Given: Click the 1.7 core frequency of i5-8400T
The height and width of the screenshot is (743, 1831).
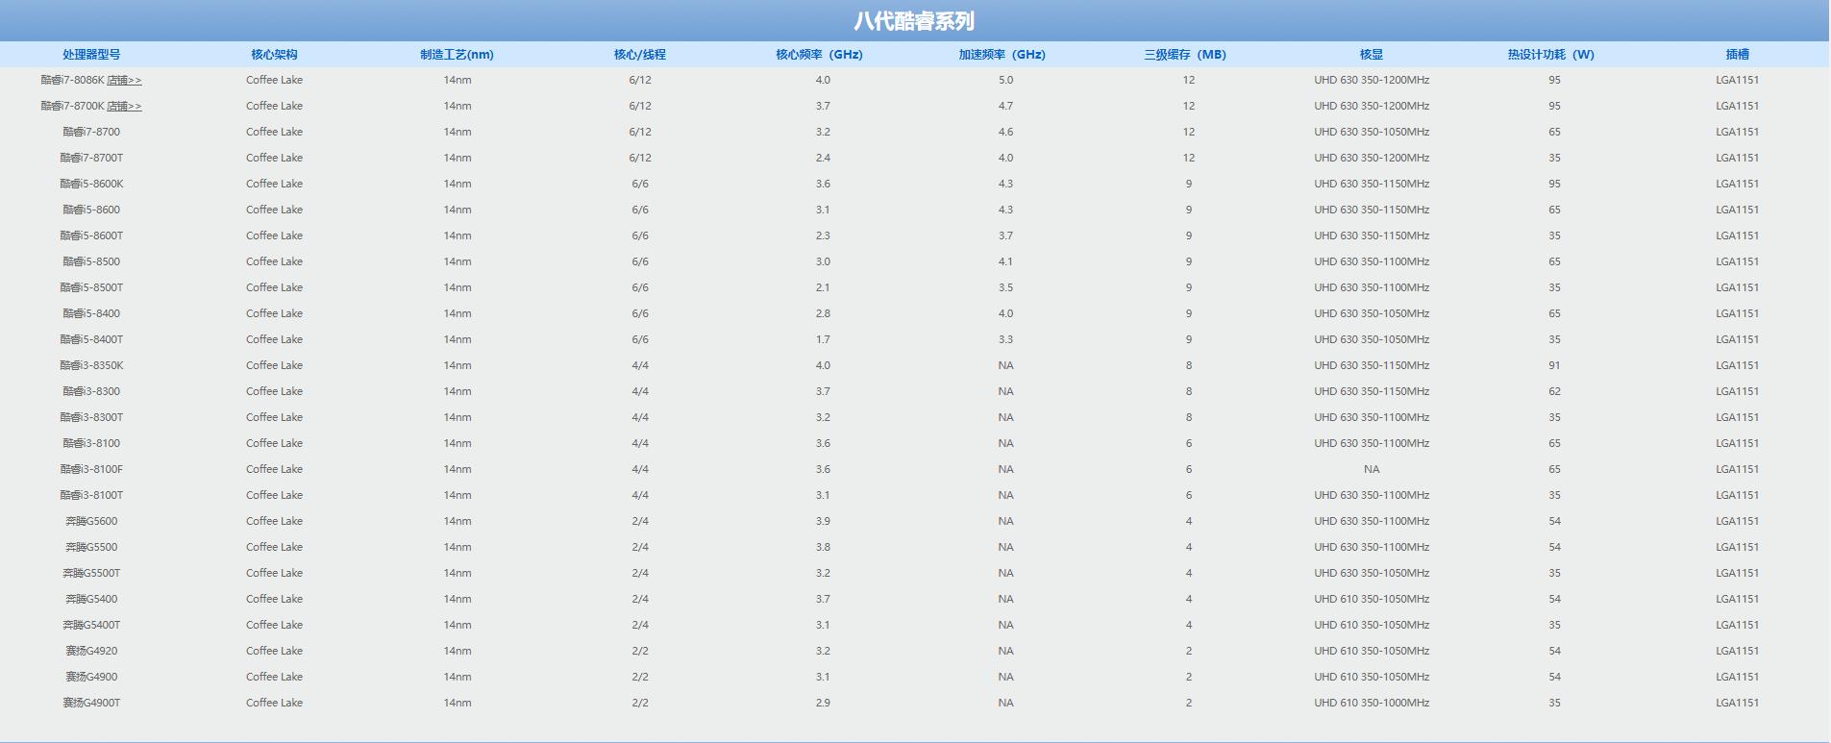Looking at the screenshot, I should (x=823, y=339).
